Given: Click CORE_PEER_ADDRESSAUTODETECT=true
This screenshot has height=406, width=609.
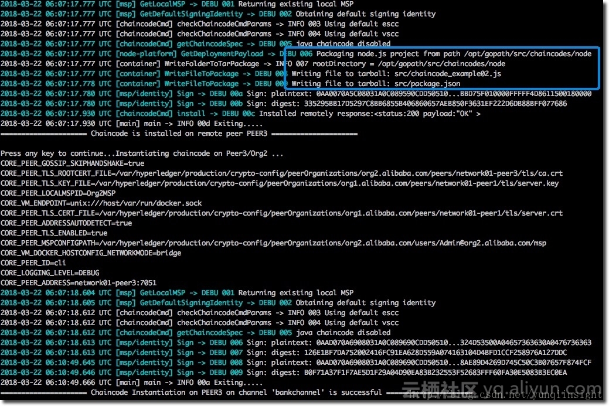Looking at the screenshot, I should (66, 223).
